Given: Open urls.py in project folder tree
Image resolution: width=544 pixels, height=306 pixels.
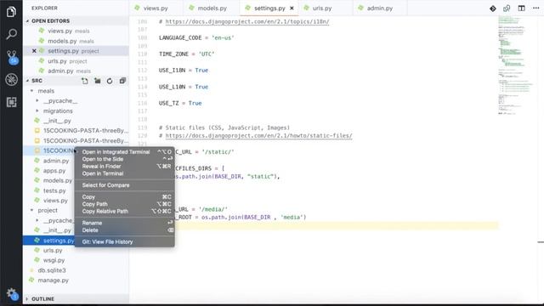Looking at the screenshot, I should pyautogui.click(x=53, y=251).
